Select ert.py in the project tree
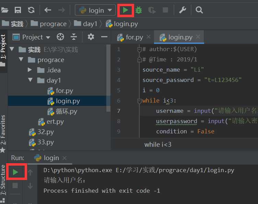The height and width of the screenshot is (204, 258). click(51, 122)
